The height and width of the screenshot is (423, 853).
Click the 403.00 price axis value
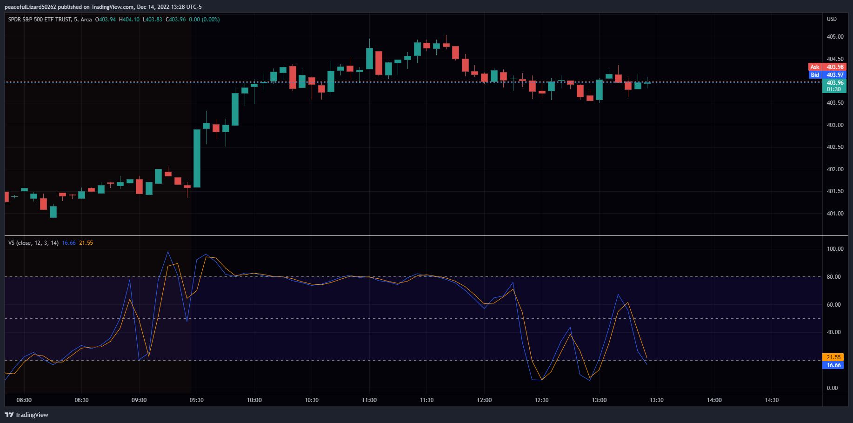(x=835, y=125)
